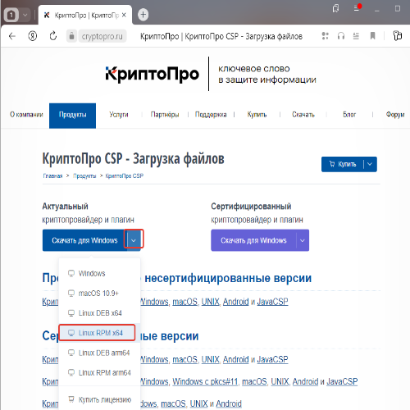Click blue Скачать для Windows button
This screenshot has height=410, width=410.
(84, 240)
